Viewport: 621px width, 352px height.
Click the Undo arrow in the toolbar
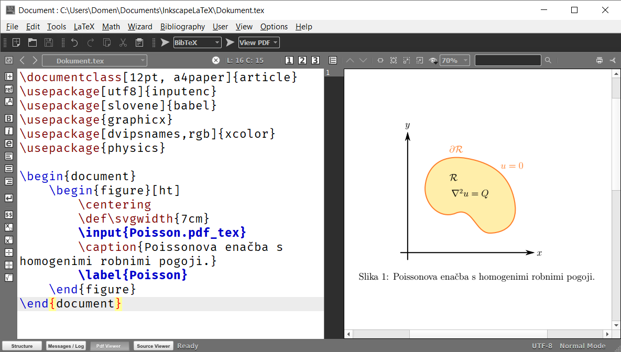[x=74, y=42]
